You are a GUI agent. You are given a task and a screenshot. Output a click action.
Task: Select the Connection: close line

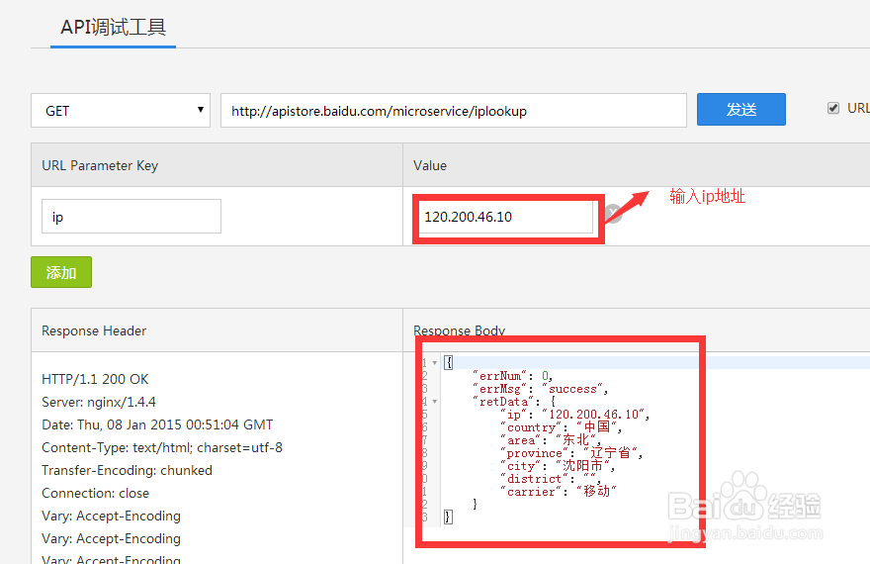pyautogui.click(x=96, y=493)
